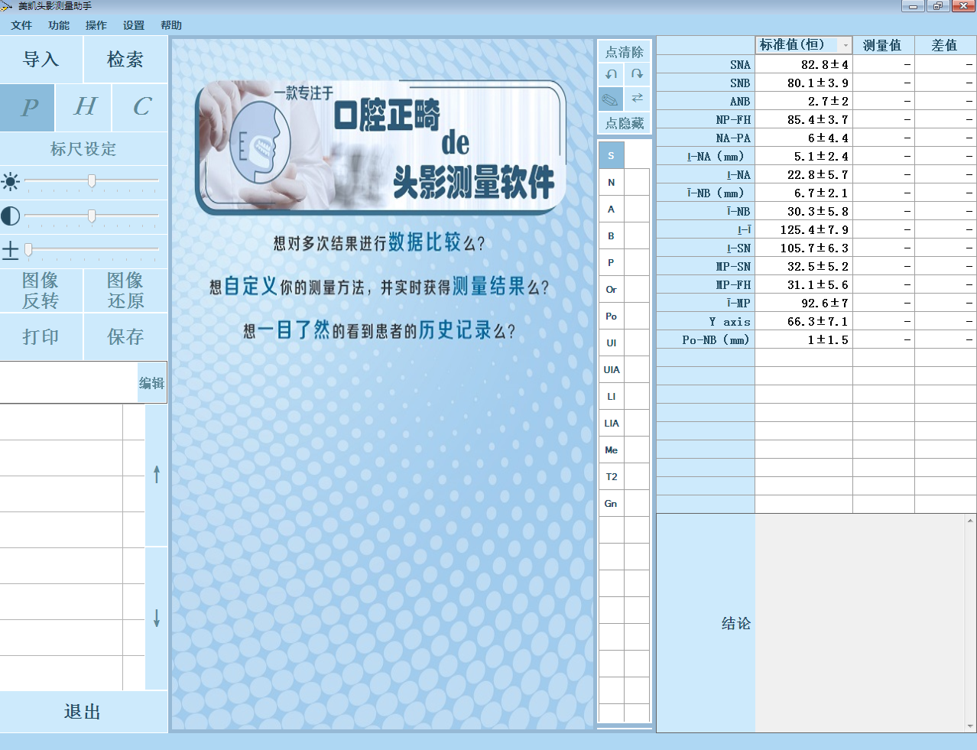Click the up arrow in list panel
Screen dimensions: 977x750
click(x=157, y=475)
